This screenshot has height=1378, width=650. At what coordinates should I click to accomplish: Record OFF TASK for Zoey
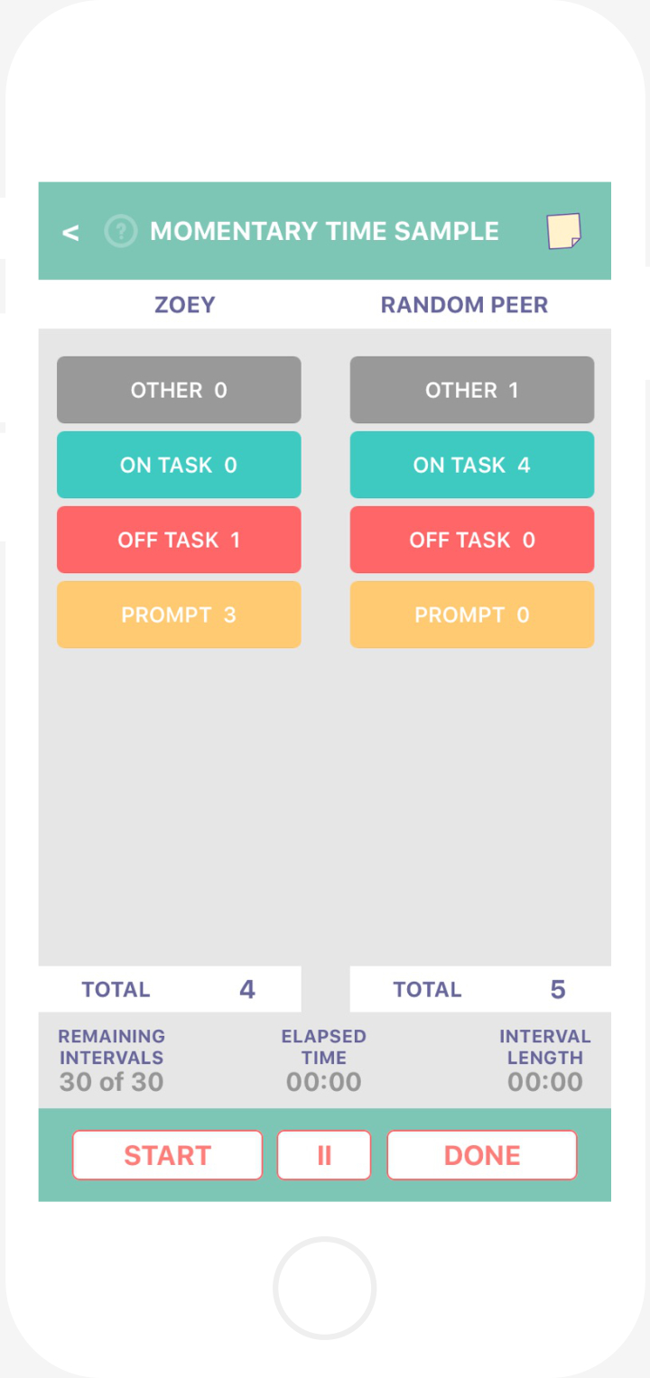pos(179,540)
